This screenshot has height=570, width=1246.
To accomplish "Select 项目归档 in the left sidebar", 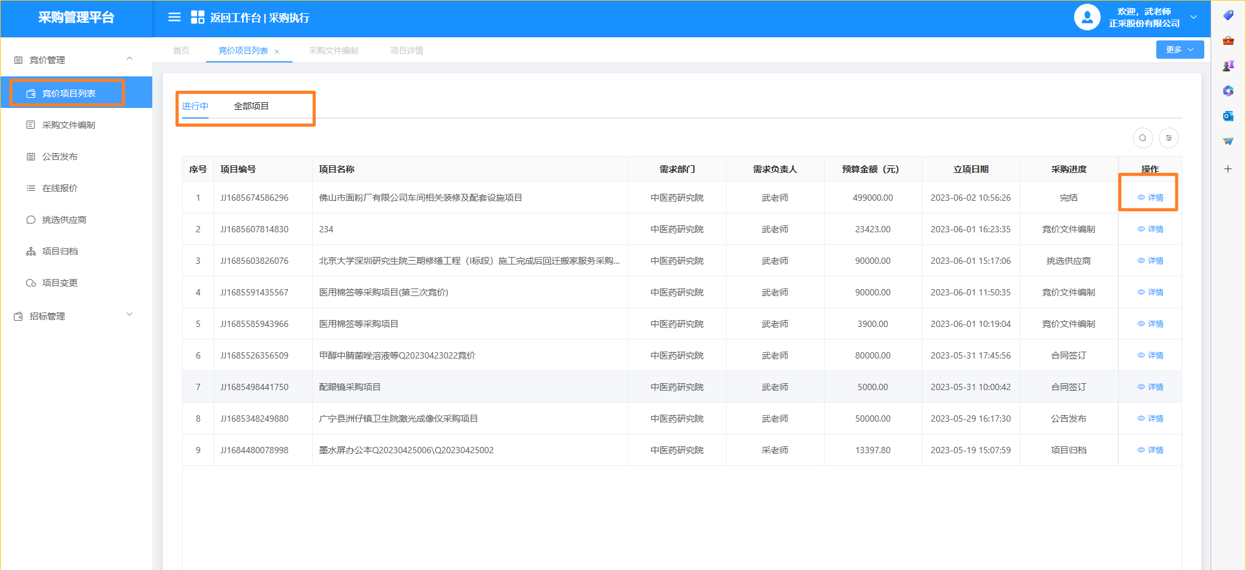I will pyautogui.click(x=60, y=251).
